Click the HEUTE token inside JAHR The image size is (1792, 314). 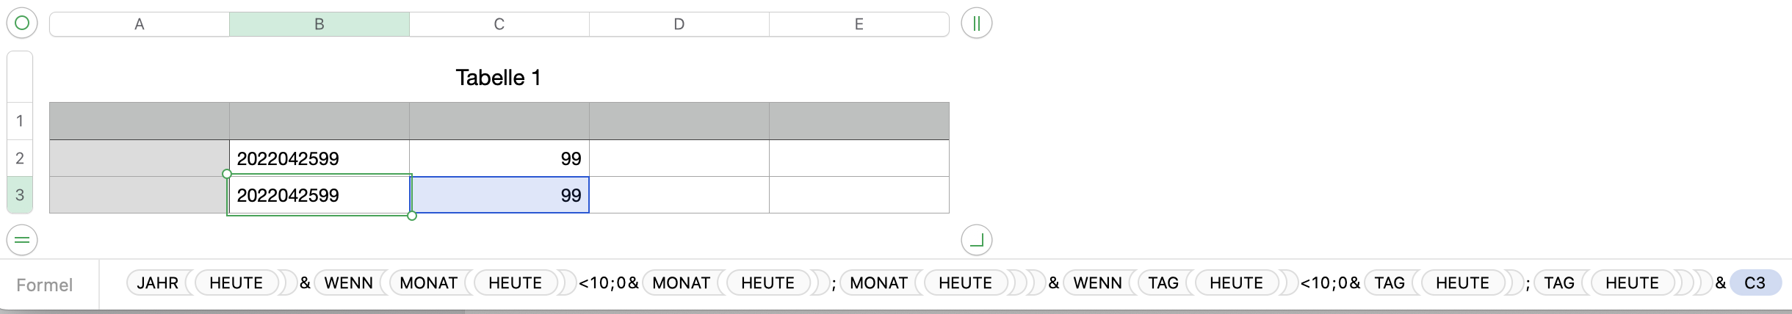point(236,283)
